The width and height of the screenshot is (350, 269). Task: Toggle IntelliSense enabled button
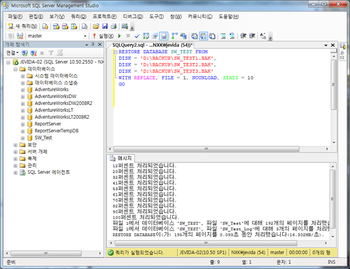163,36
